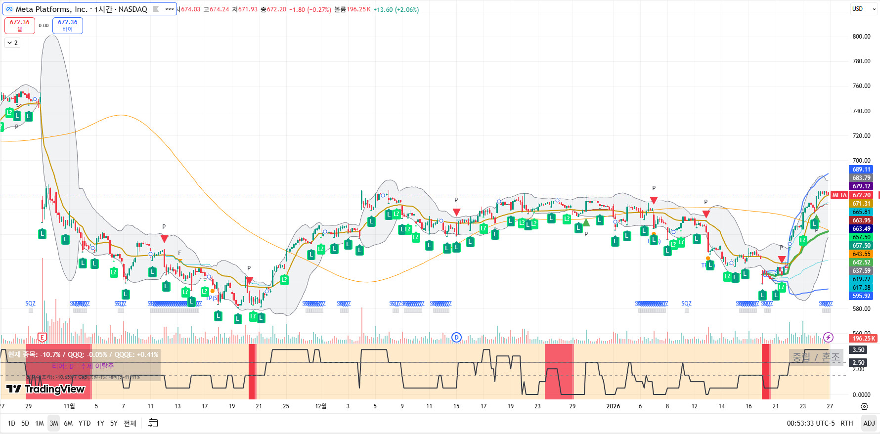Switch to the 6M range
This screenshot has height=434, width=880.
pos(68,423)
